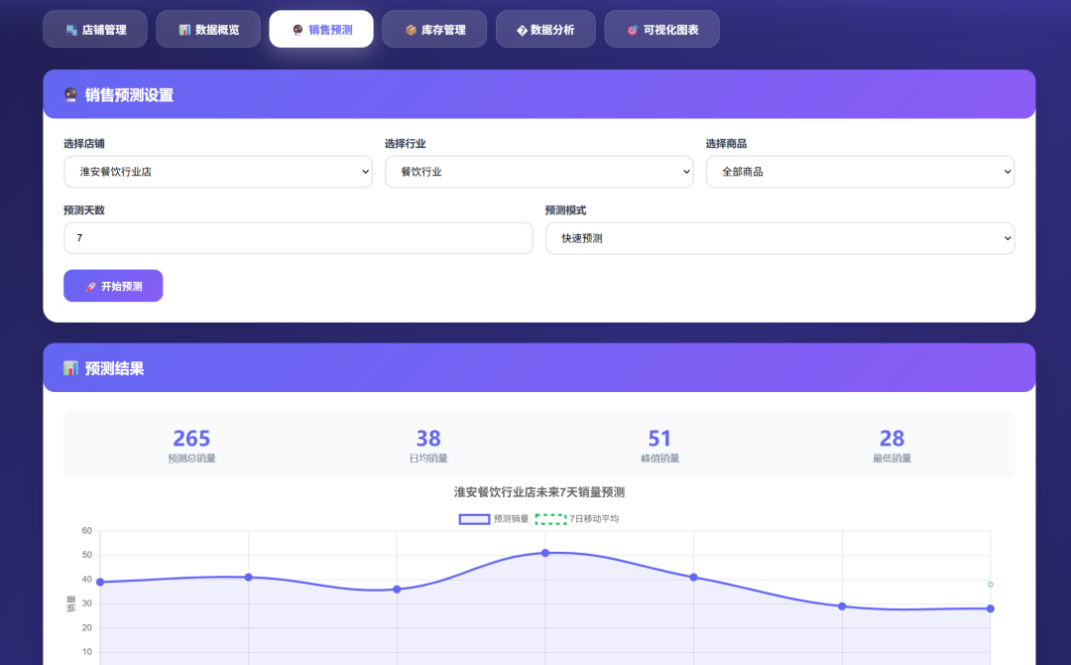Click the 选择商品 label
Viewport: 1071px width, 665px height.
coord(726,144)
